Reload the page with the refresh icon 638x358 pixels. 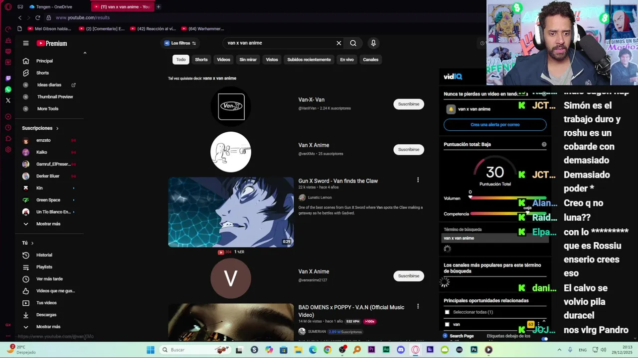(x=37, y=17)
